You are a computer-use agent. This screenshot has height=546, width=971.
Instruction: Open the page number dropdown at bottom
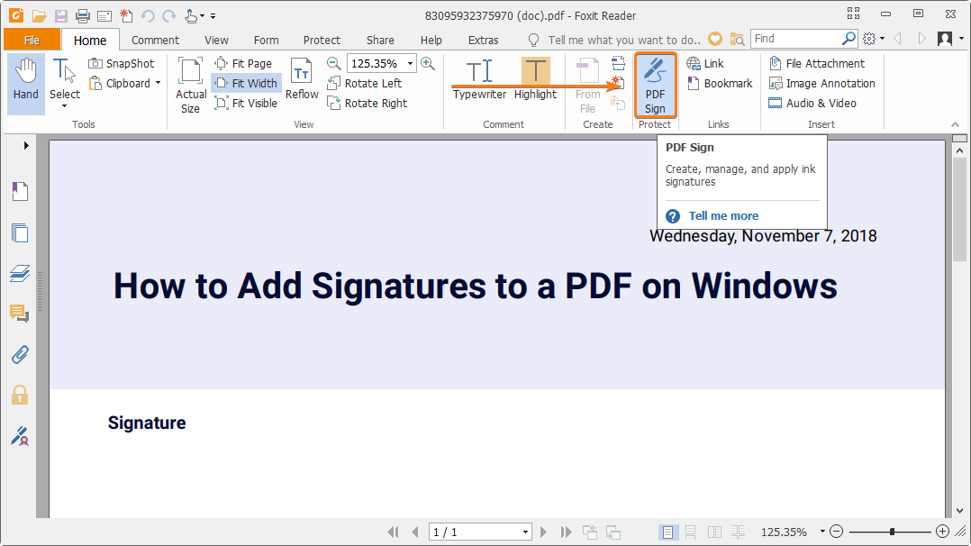pyautogui.click(x=528, y=532)
